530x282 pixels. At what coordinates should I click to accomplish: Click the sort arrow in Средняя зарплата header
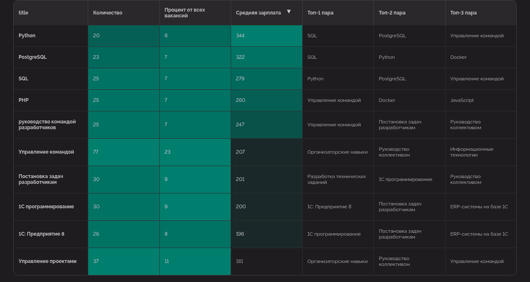click(289, 12)
